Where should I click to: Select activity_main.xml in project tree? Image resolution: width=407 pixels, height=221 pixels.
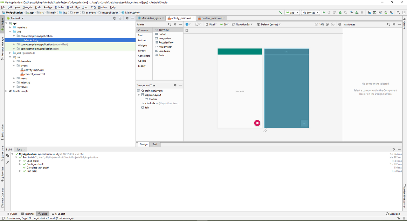[x=32, y=70]
